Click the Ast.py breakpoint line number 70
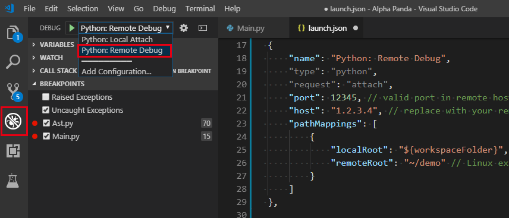 (206, 124)
